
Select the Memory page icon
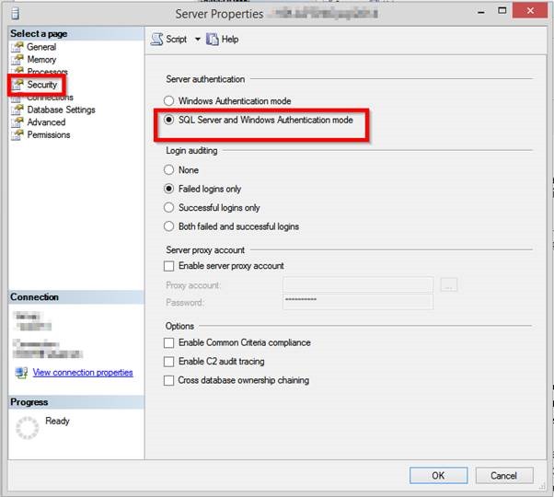pos(17,59)
